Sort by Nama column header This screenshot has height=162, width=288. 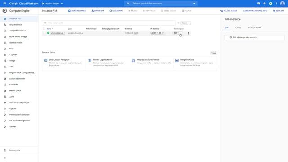tap(50, 29)
